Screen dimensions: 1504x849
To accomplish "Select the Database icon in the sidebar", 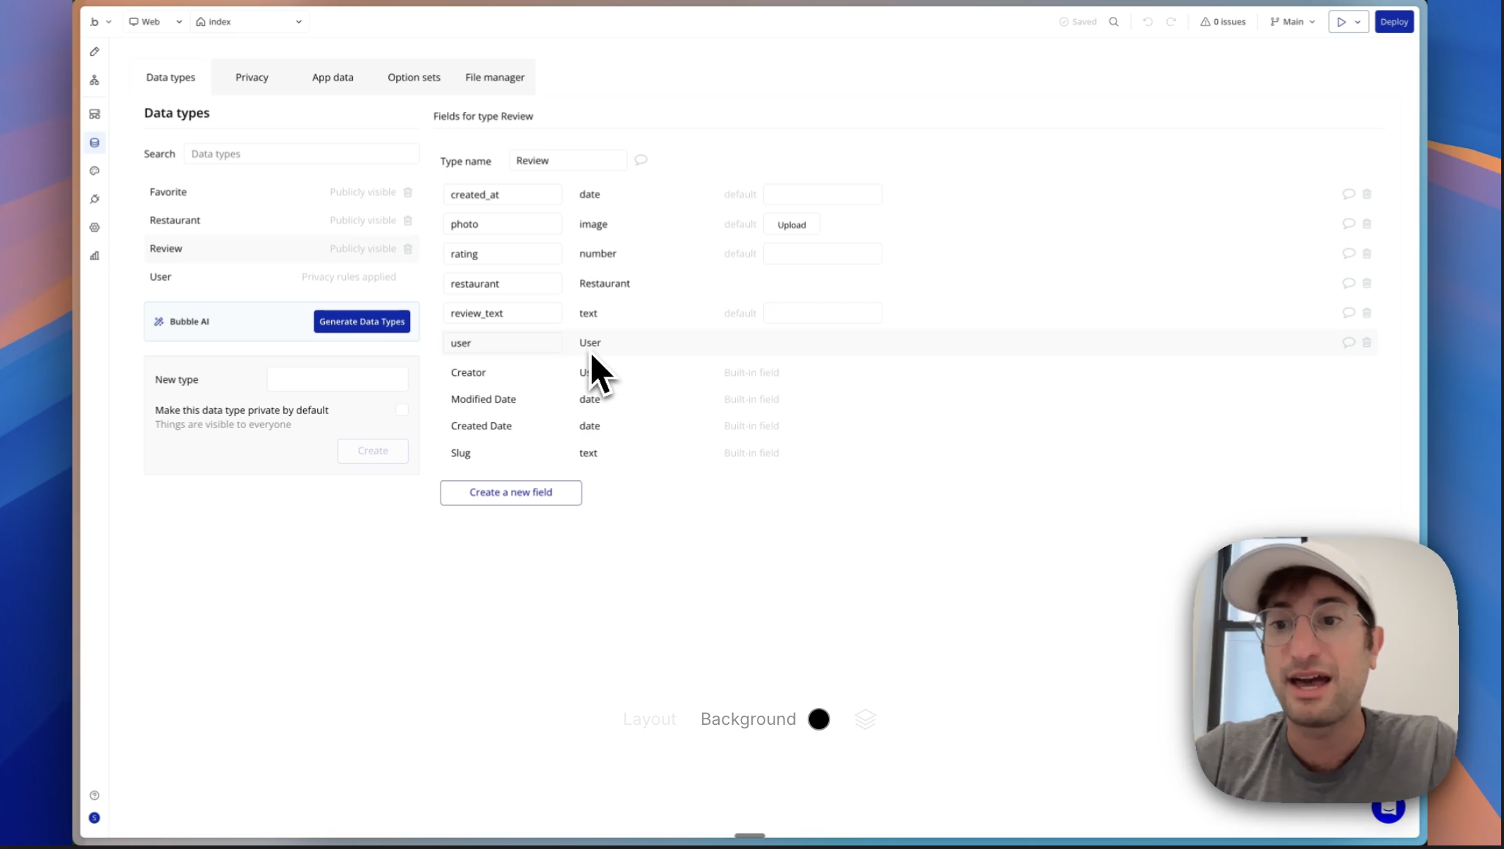I will (94, 142).
